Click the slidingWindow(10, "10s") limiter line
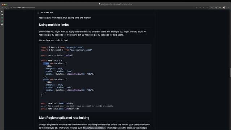 (x=70, y=74)
